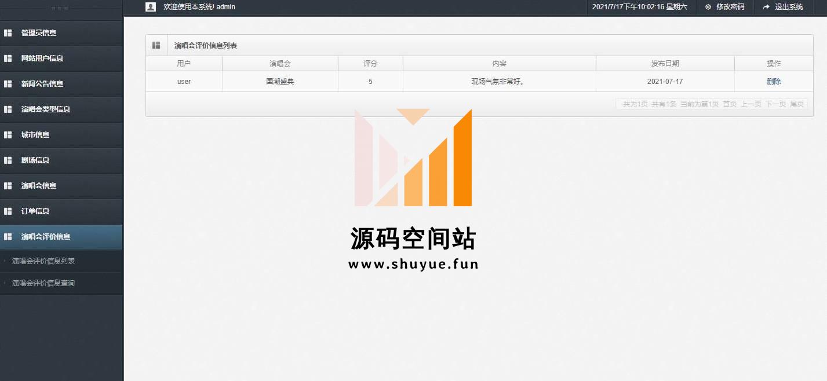Click the 评分 column header
Image resolution: width=827 pixels, height=381 pixels.
pos(370,64)
